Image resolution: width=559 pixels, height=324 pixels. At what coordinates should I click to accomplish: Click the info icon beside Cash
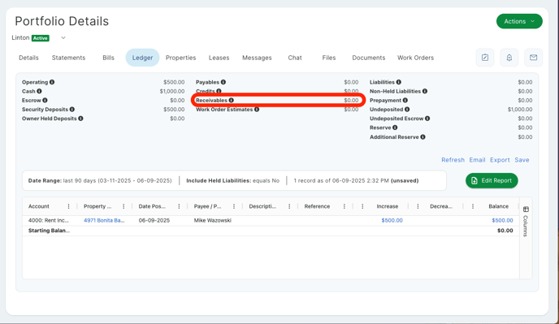(39, 91)
